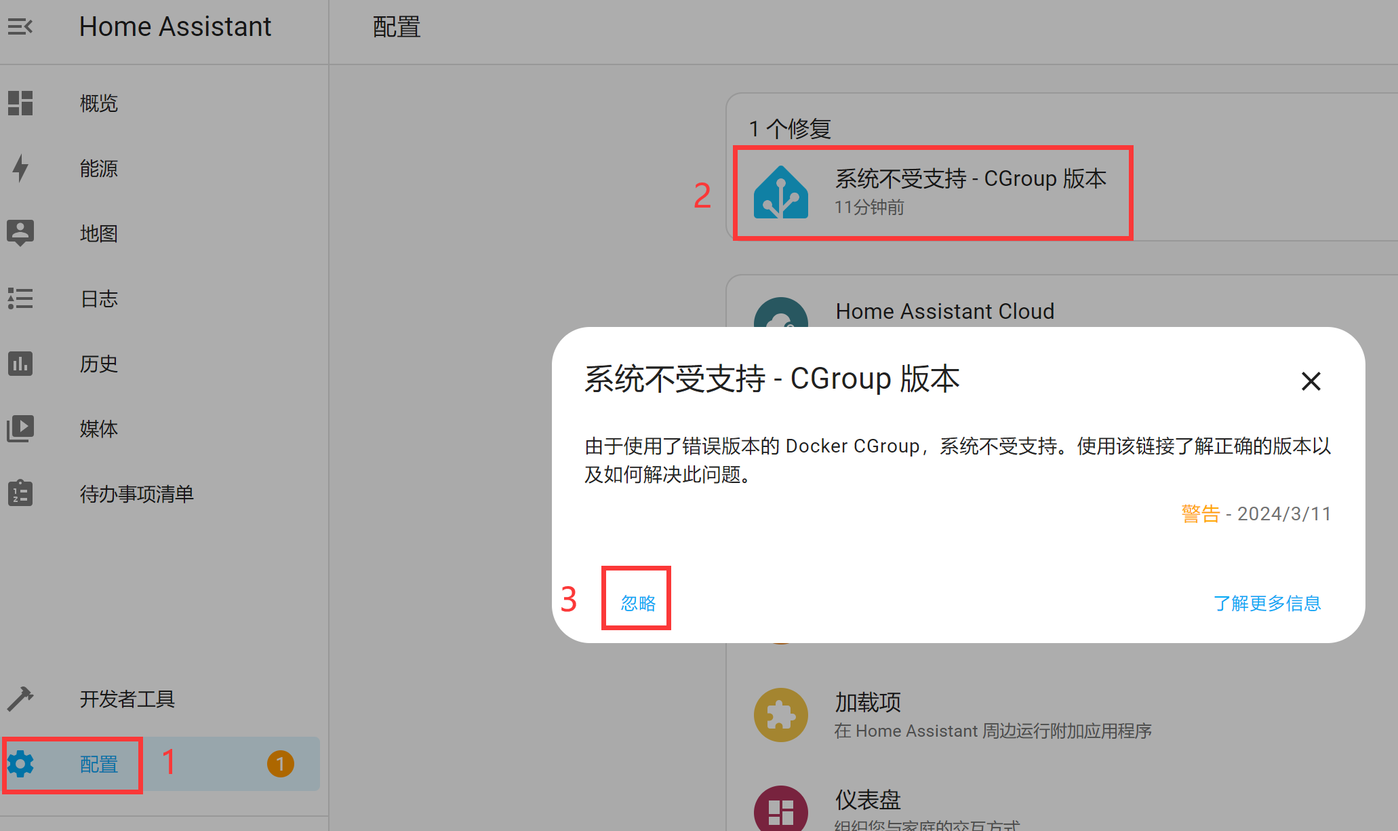Click the 仪表盘 dashboard icon
The image size is (1398, 831).
(781, 809)
